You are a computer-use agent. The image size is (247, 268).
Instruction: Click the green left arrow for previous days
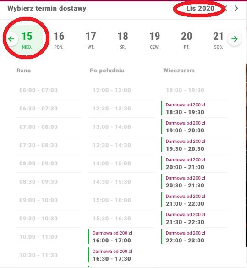click(11, 39)
